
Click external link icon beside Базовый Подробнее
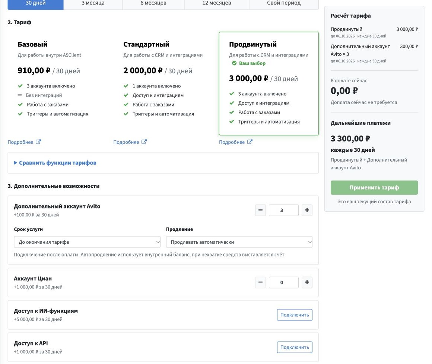point(38,142)
